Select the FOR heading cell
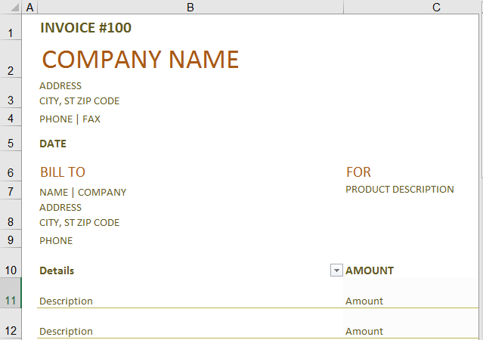The width and height of the screenshot is (483, 340). 359,172
